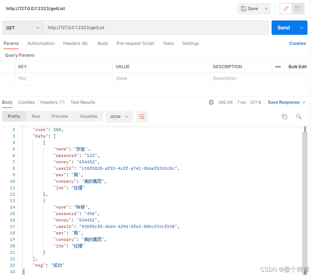315x276 pixels.
Task: Open the Test Results tab
Action: 83,102
